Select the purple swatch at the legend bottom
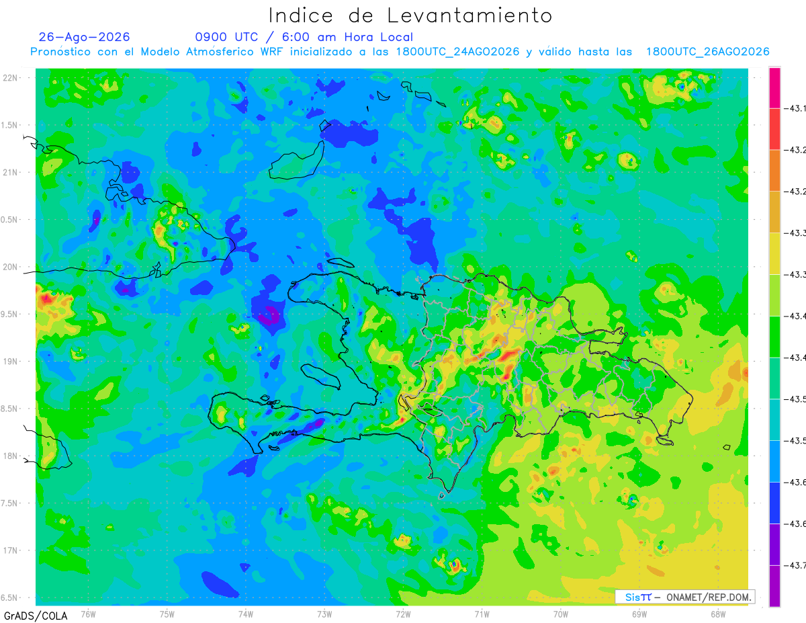The image size is (806, 623). click(x=774, y=586)
